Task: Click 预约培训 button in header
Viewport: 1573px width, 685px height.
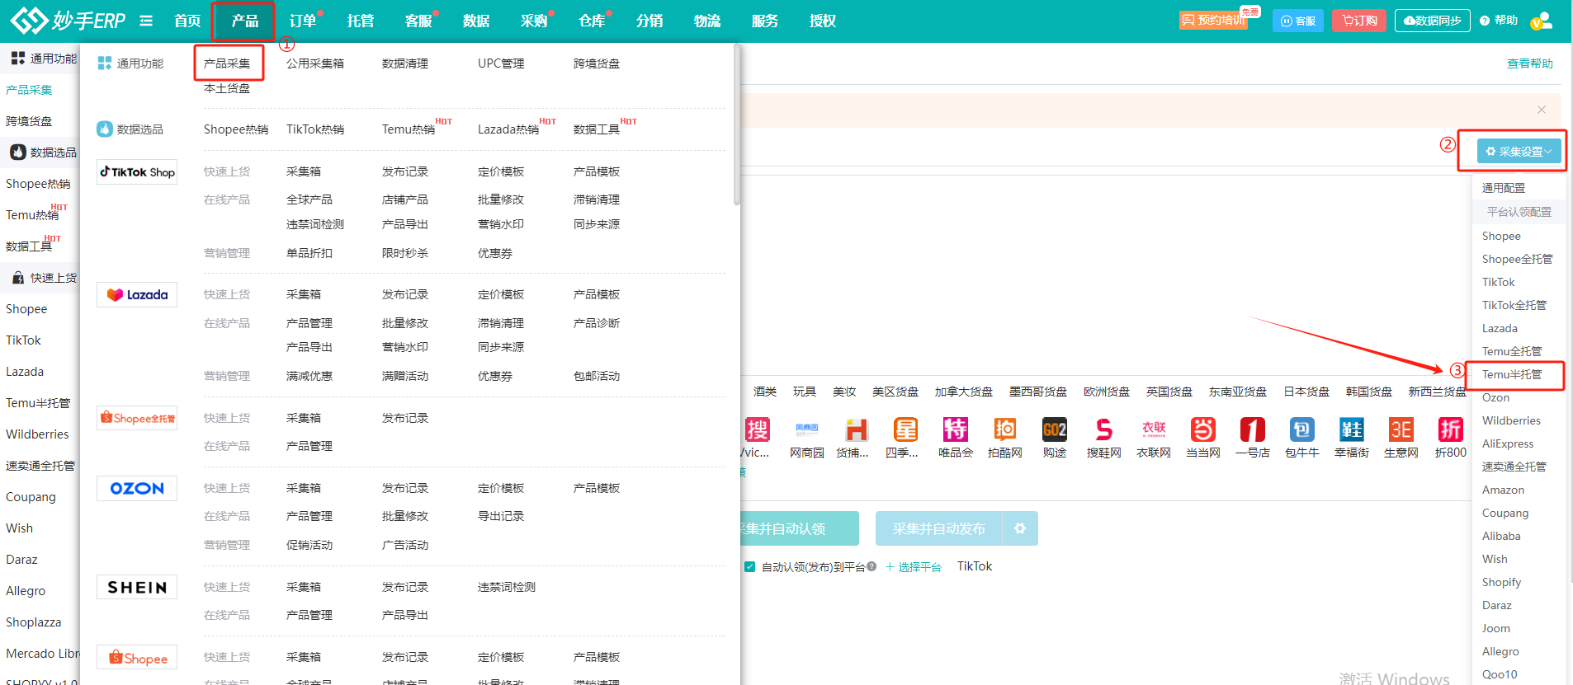Action: 1213,21
